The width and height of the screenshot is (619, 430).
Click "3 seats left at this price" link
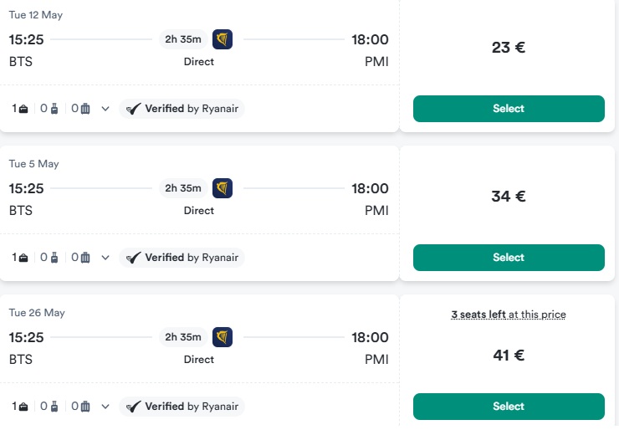coord(509,315)
